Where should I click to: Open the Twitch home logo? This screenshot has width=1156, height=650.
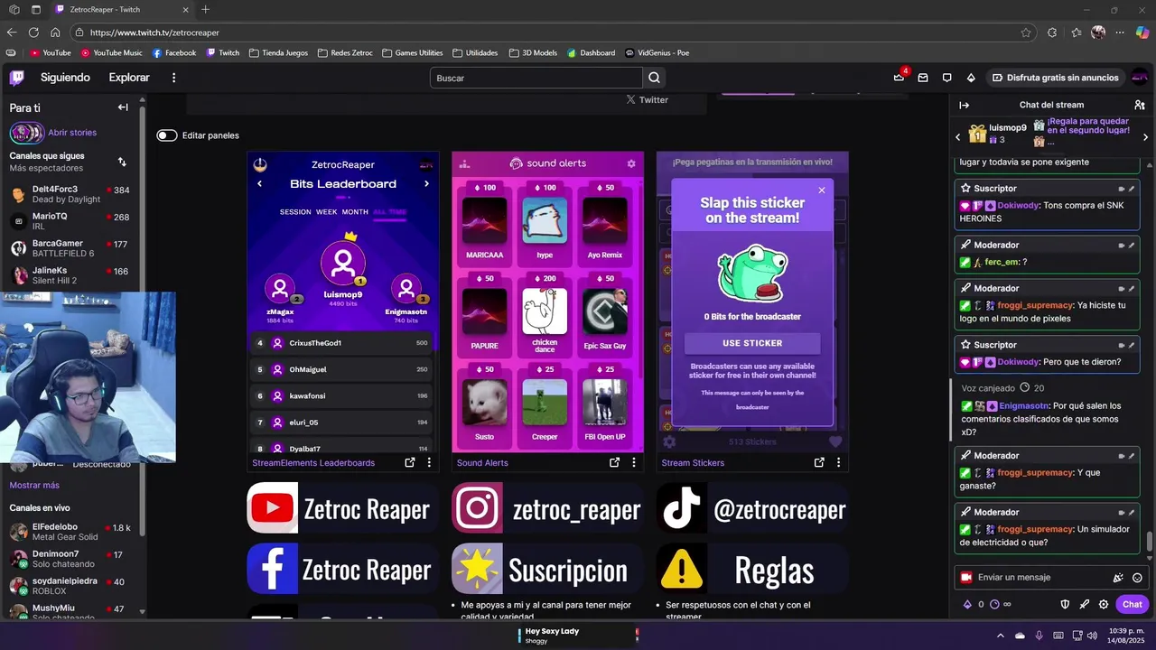point(17,78)
